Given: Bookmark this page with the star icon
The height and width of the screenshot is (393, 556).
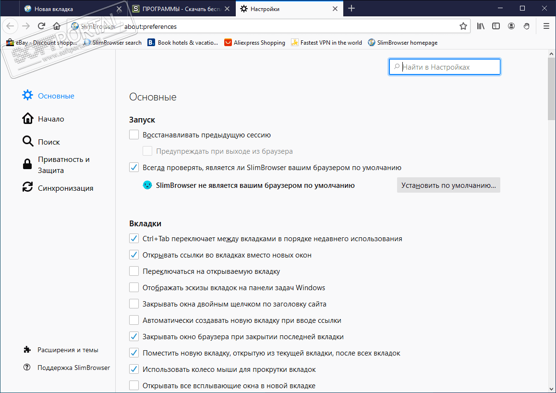Looking at the screenshot, I should [463, 26].
